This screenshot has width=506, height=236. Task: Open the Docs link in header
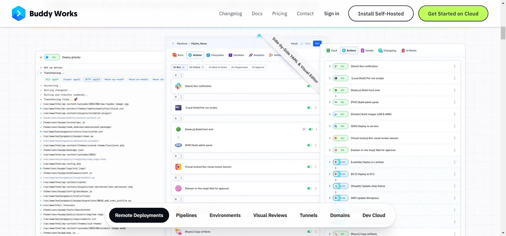tap(257, 14)
